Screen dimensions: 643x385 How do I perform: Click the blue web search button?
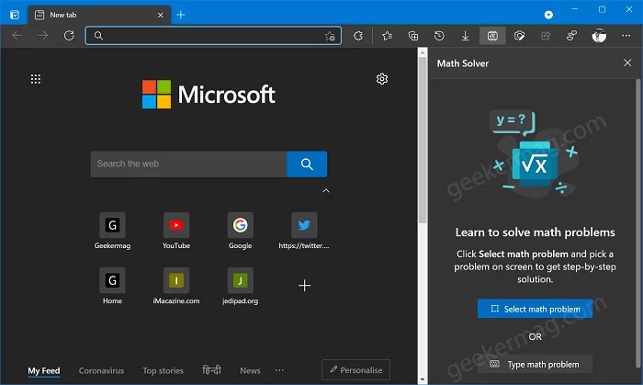tap(307, 164)
